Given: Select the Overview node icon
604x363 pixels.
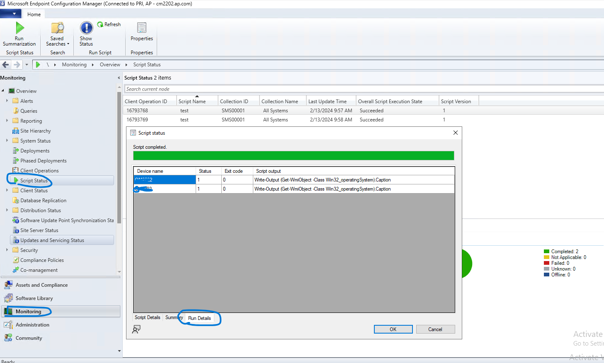Looking at the screenshot, I should click(12, 91).
